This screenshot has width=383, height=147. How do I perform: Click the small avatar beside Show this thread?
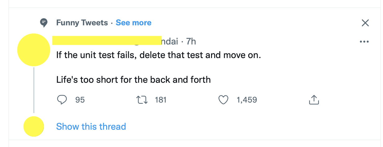[x=34, y=126]
